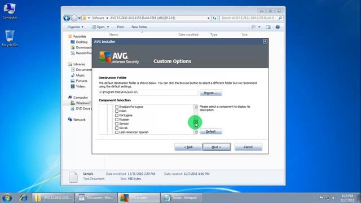Screen dimensions: 361x203
Task: Click the component list scroll down arrow
Action: point(196,132)
